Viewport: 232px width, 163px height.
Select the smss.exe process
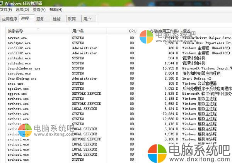(x=15, y=84)
